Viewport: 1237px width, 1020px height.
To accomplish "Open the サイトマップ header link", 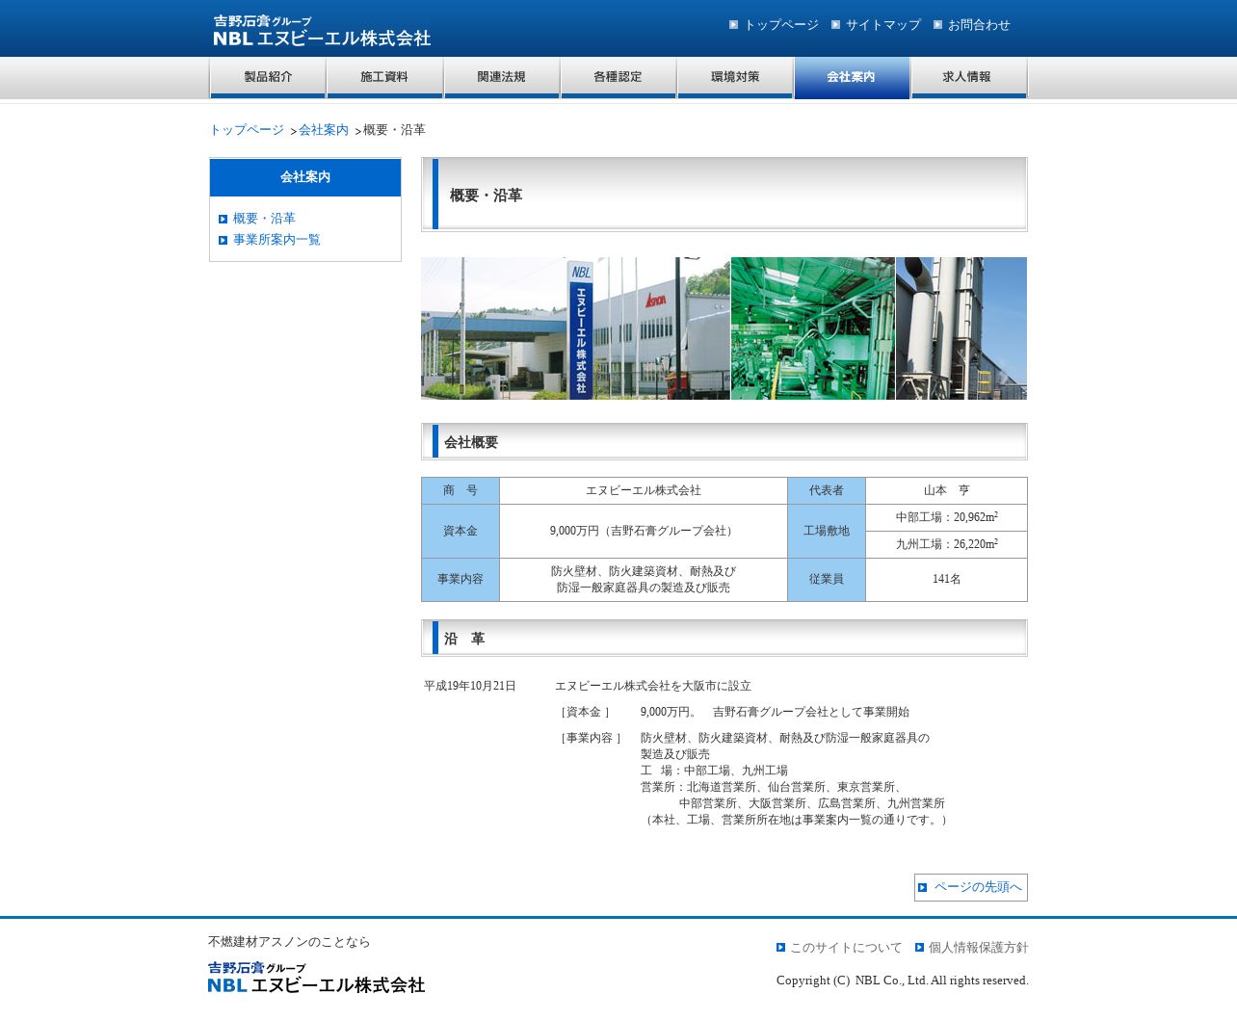I will [x=883, y=25].
